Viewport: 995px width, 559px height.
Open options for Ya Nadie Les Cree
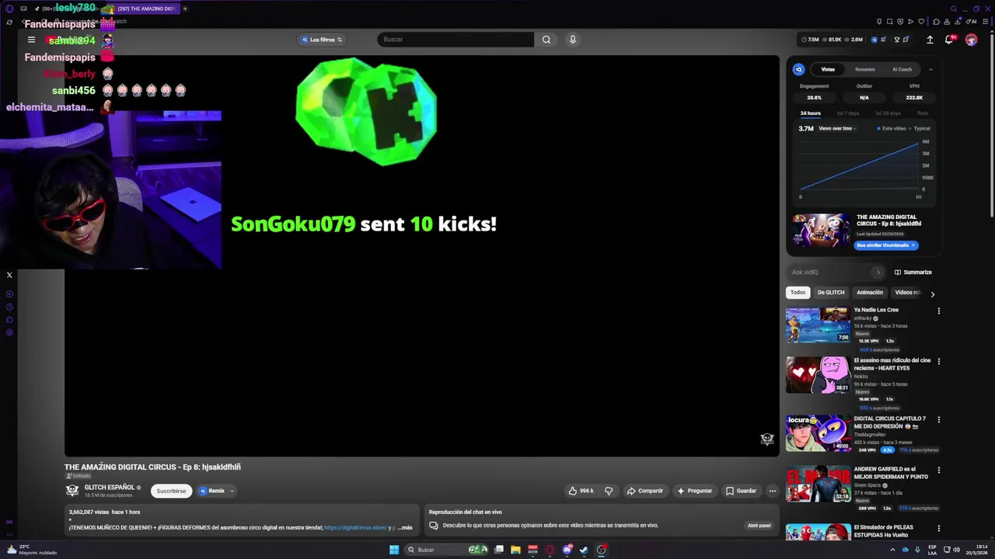[938, 311]
